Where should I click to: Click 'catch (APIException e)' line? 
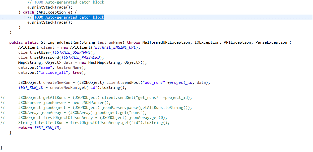pos(48,12)
